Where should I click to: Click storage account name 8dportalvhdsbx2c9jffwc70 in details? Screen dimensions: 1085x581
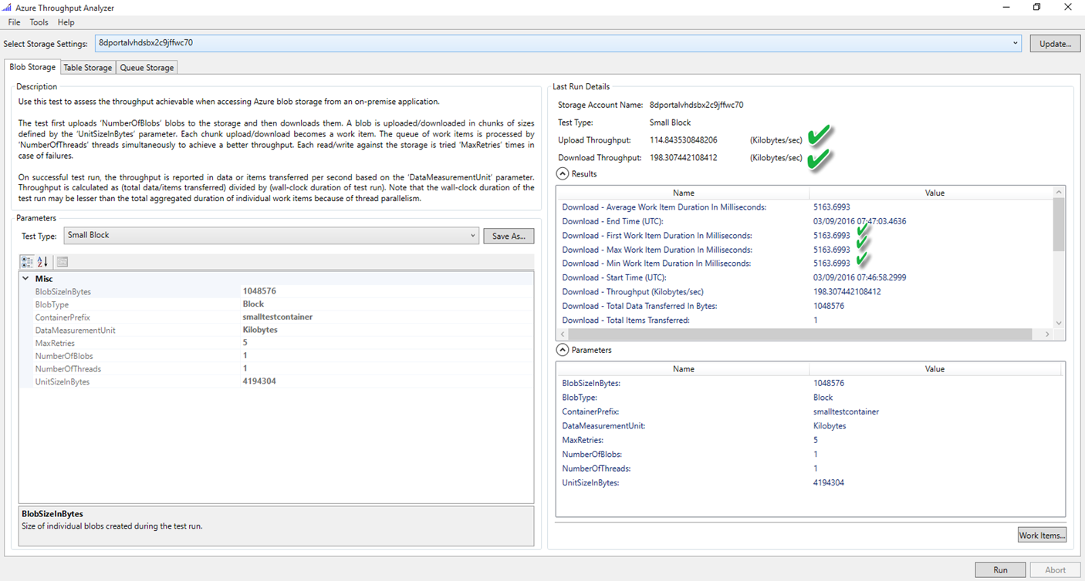tap(696, 105)
